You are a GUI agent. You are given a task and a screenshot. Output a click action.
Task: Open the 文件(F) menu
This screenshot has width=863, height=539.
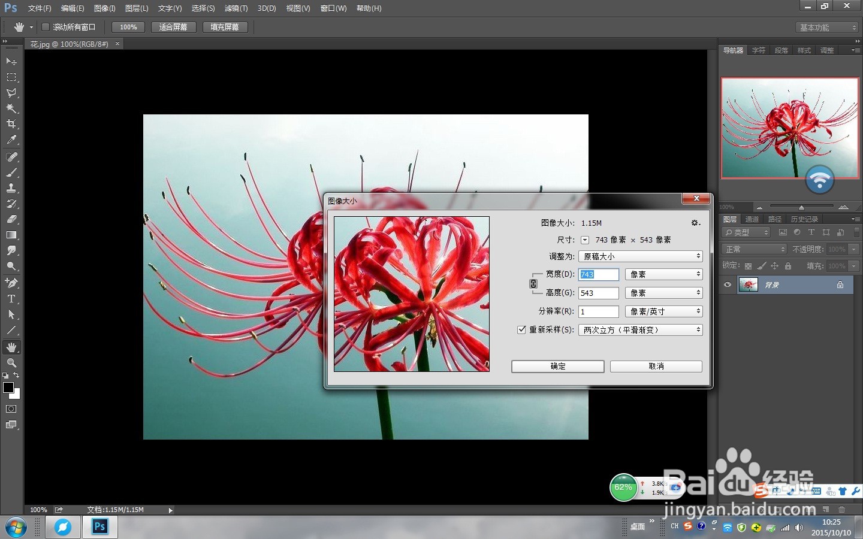(40, 8)
